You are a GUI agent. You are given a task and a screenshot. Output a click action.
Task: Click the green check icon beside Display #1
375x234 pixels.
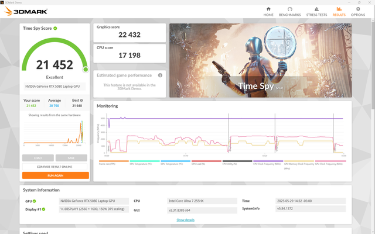click(43, 209)
